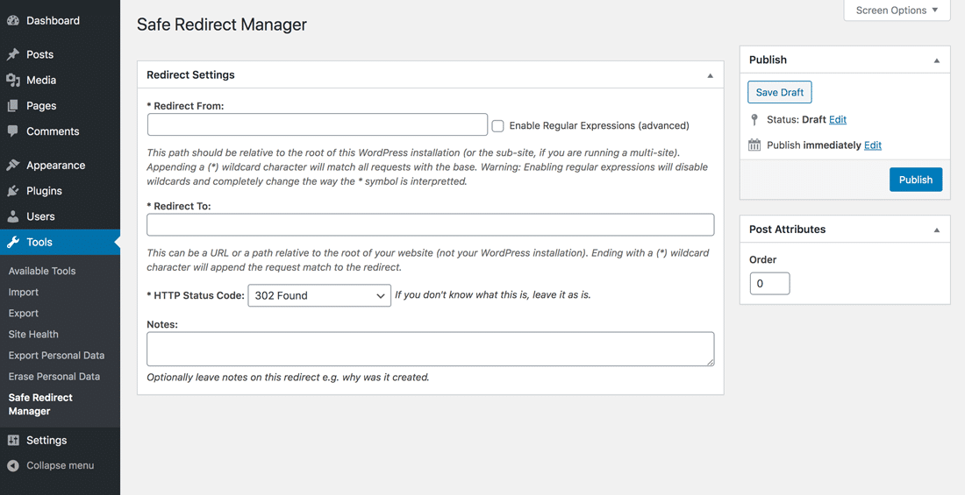Click the Dashboard gauge icon
The image size is (965, 495).
coord(13,20)
